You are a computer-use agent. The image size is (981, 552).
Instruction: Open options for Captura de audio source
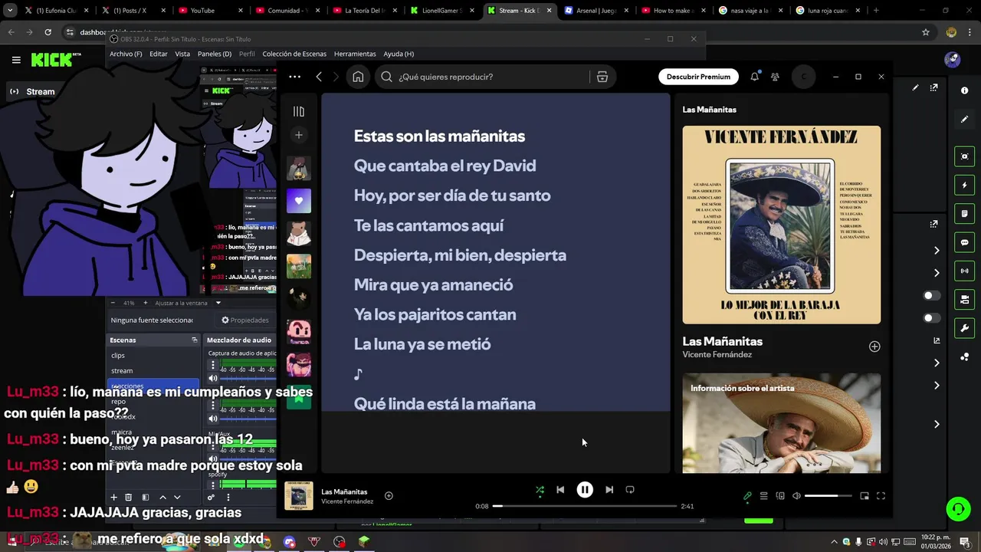[213, 365]
